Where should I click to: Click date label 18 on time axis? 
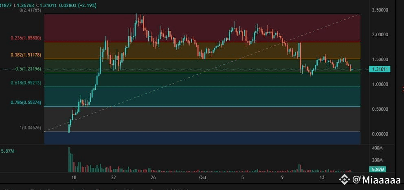(x=74, y=177)
